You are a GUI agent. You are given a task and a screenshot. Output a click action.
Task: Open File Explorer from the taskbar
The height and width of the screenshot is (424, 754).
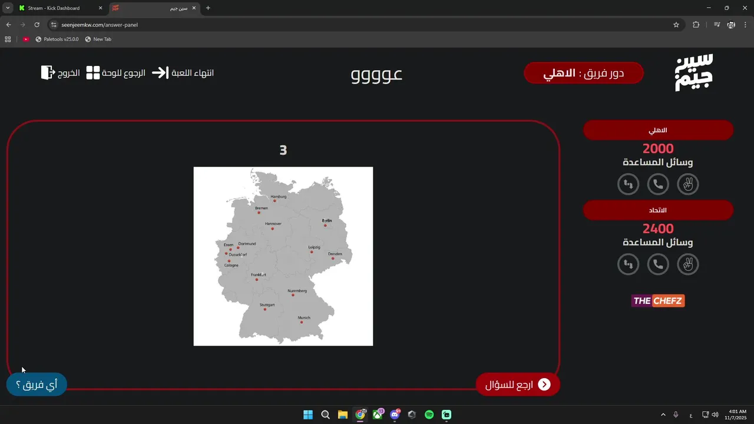coord(343,415)
